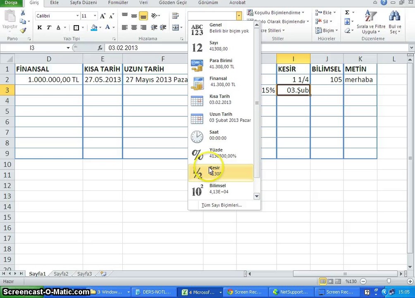Click the Page Break Preview icon
Image resolution: width=415 pixels, height=298 pixels.
pos(338,281)
